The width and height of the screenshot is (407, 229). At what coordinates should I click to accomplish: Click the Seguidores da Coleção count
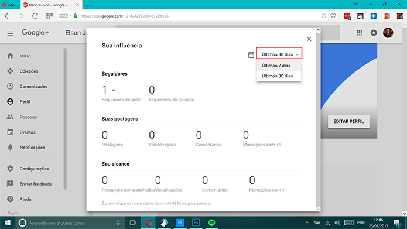tap(152, 90)
